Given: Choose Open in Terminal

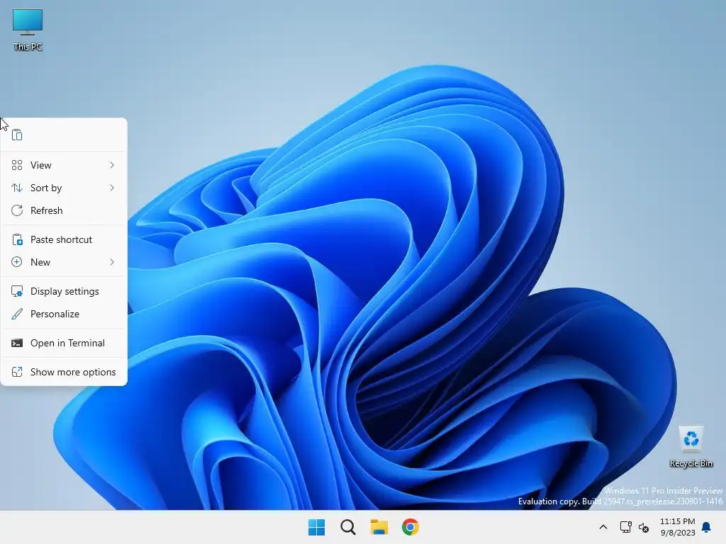Looking at the screenshot, I should 64,344.
